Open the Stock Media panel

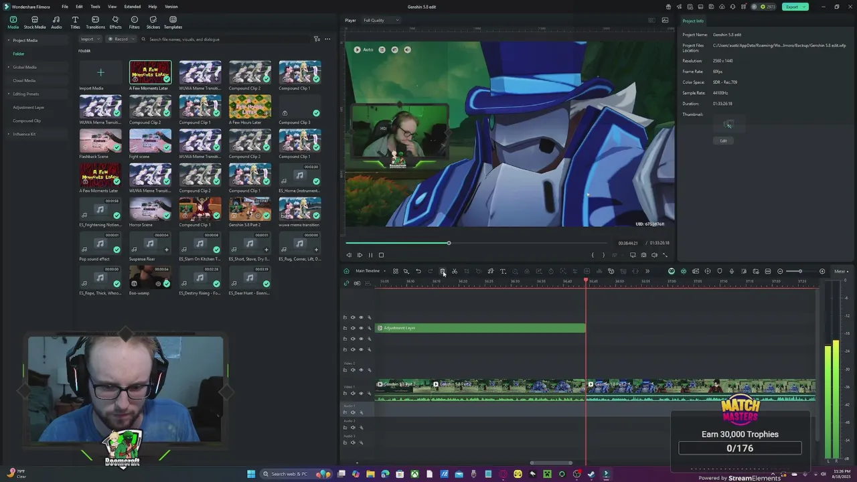(35, 23)
